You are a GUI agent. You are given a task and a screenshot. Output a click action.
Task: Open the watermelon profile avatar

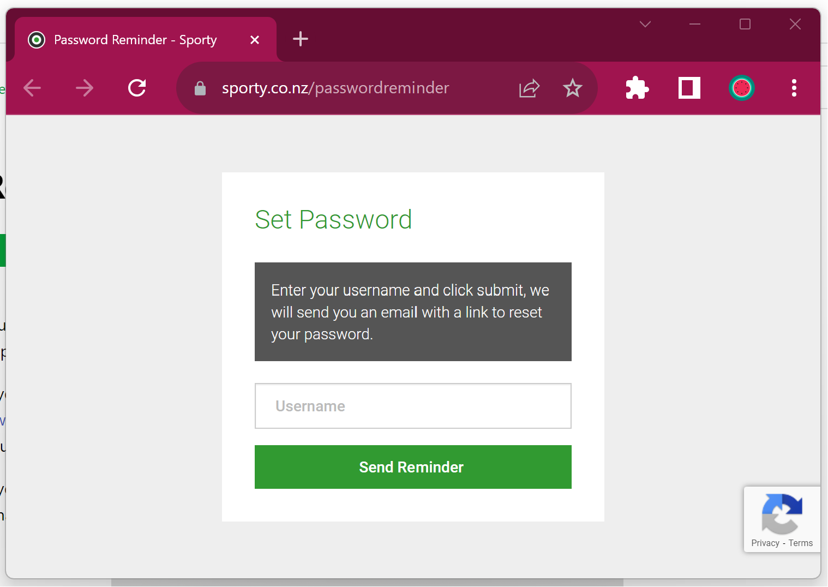tap(741, 88)
